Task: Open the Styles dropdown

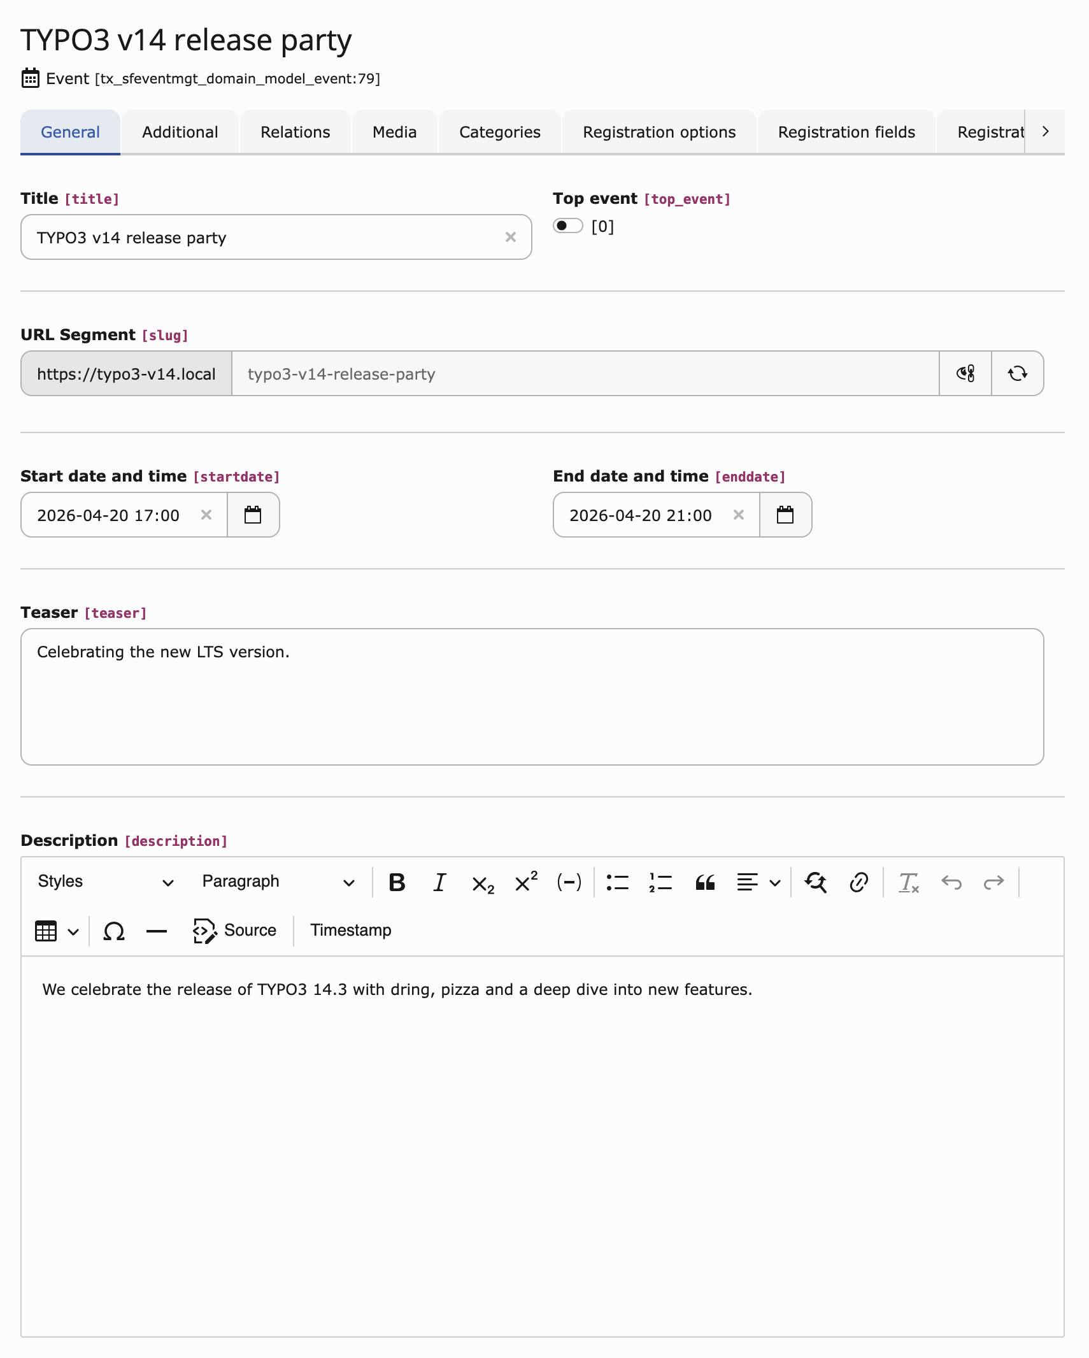Action: tap(106, 882)
